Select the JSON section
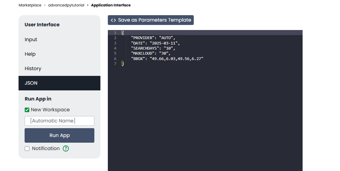 pyautogui.click(x=59, y=83)
